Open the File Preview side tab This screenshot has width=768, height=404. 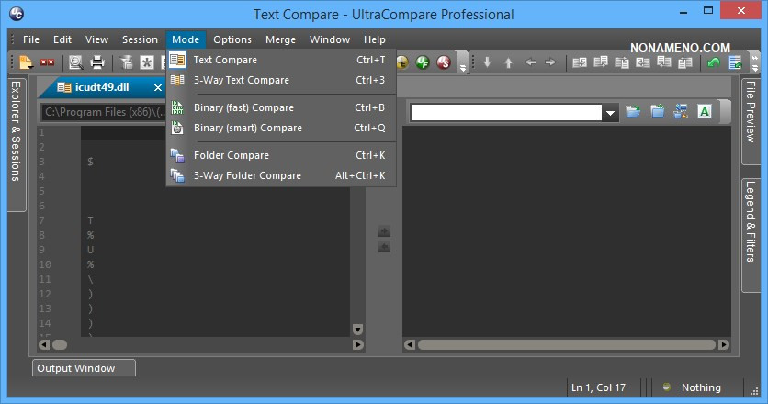[x=751, y=112]
